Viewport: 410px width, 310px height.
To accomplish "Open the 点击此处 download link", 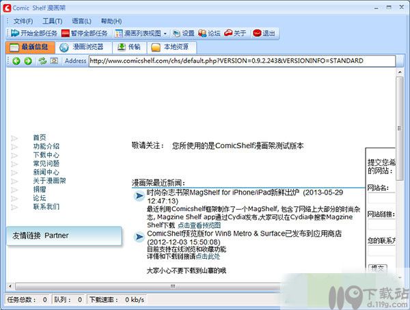I will [x=208, y=256].
